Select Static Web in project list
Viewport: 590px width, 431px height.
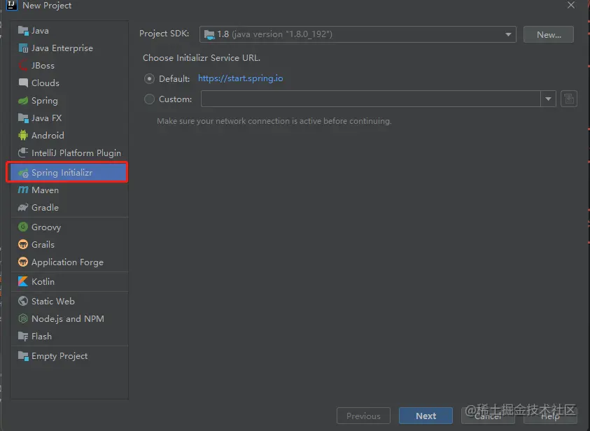[69, 301]
